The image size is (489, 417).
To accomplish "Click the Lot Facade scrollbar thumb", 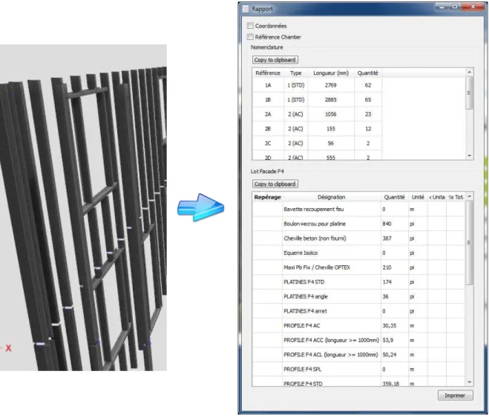I will tap(470, 242).
